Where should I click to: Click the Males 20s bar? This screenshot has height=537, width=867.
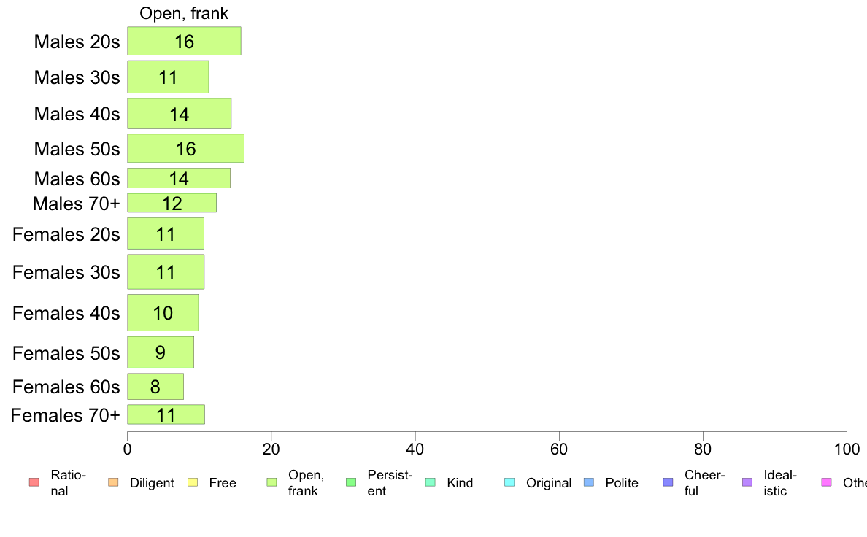[x=184, y=41]
